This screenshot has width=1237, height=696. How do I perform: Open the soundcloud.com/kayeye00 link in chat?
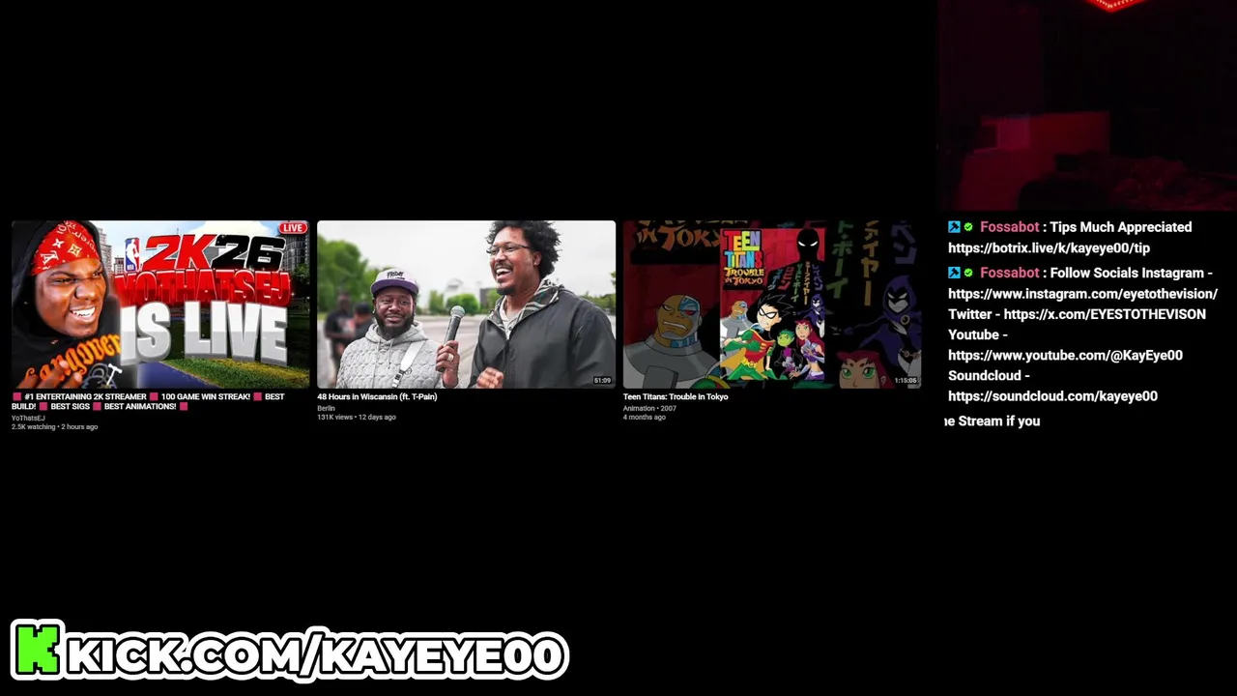(x=1052, y=395)
